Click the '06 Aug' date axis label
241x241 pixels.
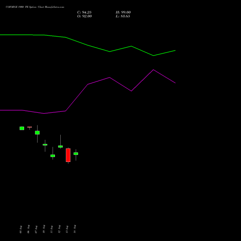[x=28, y=229]
